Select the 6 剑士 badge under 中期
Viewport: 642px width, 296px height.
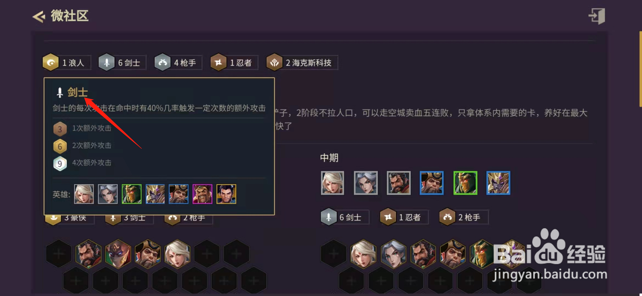[x=345, y=217]
